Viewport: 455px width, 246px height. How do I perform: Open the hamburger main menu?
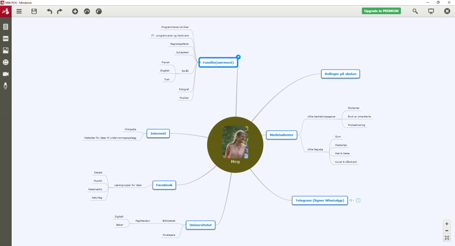[19, 11]
